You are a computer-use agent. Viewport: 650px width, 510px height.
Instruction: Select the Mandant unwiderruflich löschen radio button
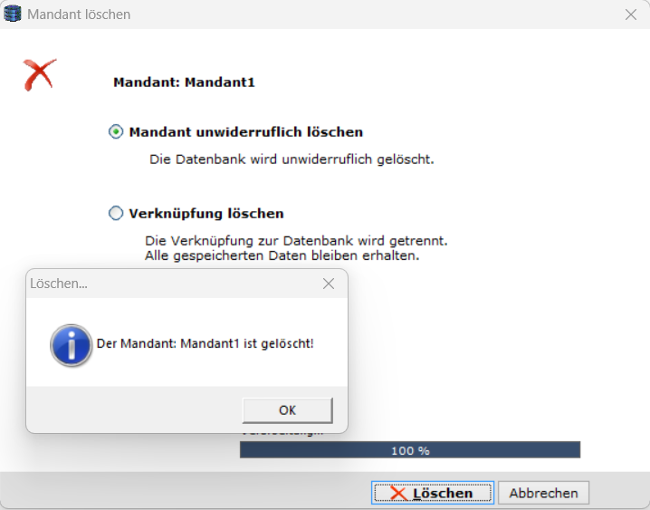click(x=116, y=132)
